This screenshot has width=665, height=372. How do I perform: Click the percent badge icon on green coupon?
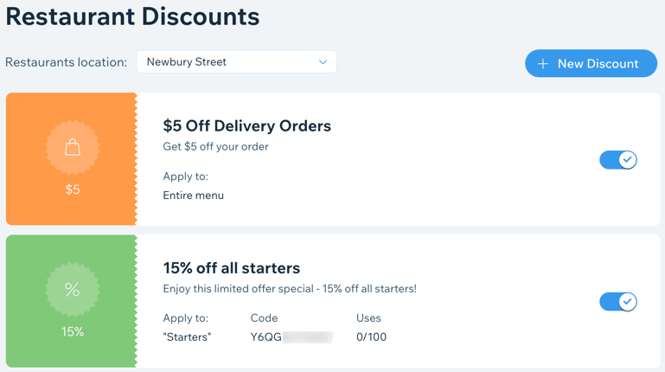click(73, 290)
